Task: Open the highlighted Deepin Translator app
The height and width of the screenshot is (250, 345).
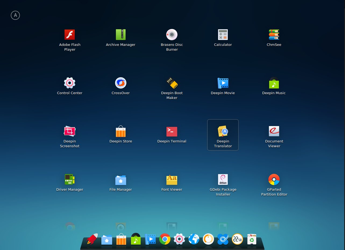Action: [x=223, y=135]
